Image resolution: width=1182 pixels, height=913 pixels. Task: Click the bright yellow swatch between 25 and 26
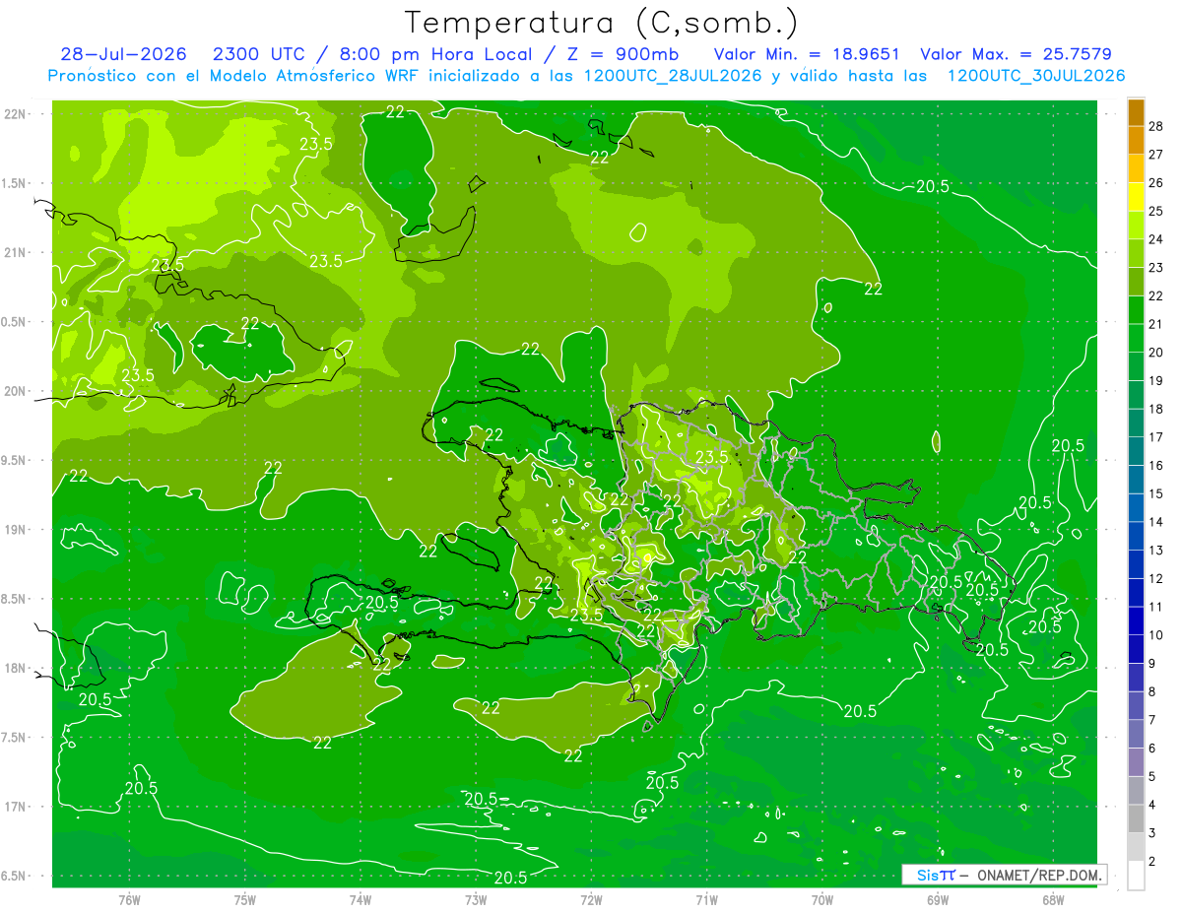1136,198
